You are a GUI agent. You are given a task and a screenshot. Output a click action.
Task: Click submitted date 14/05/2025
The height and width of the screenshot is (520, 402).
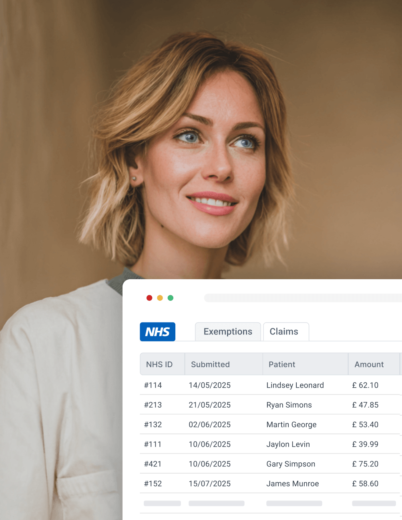coord(210,385)
